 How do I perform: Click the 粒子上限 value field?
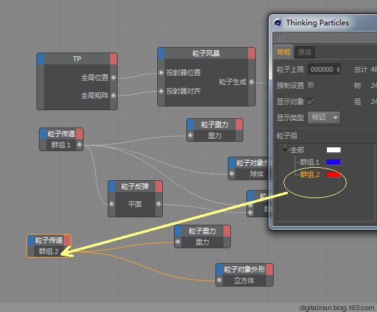(322, 70)
